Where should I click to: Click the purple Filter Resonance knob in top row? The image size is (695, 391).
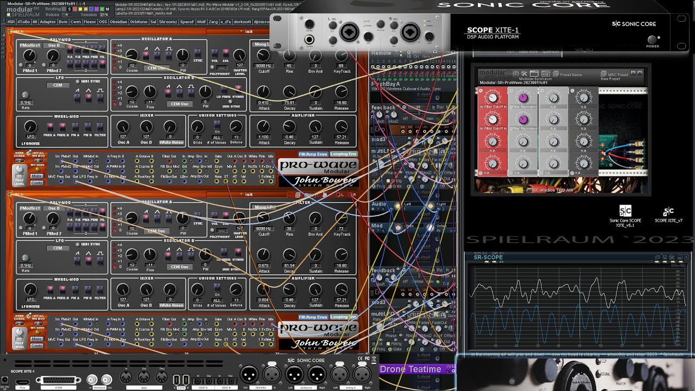pyautogui.click(x=523, y=98)
